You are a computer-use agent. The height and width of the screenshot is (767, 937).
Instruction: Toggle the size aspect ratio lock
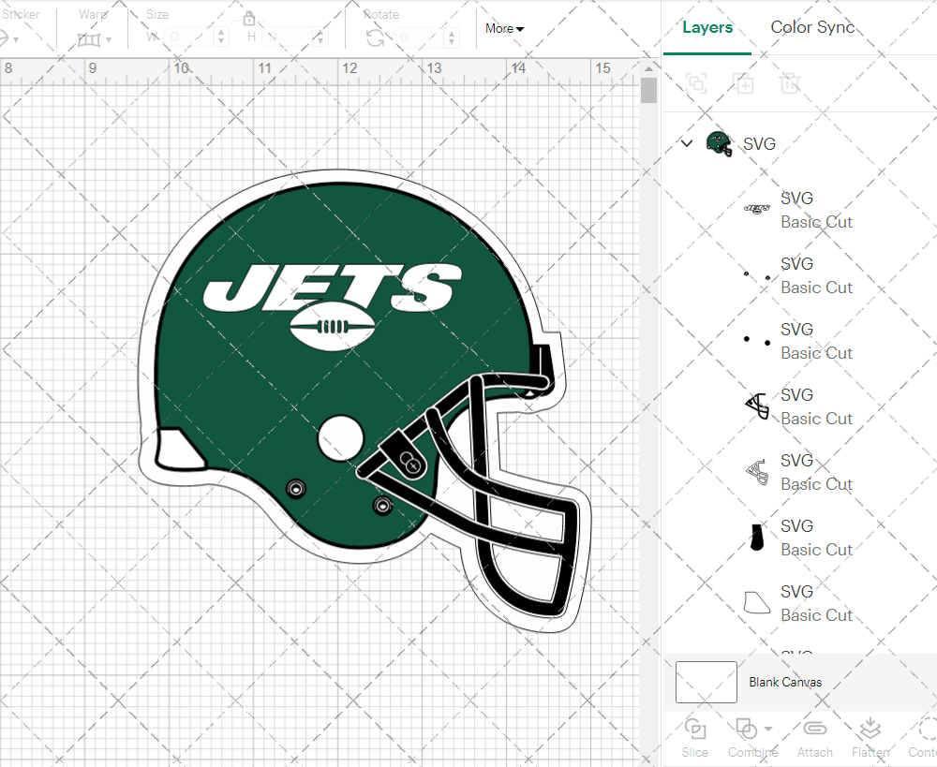coord(249,19)
